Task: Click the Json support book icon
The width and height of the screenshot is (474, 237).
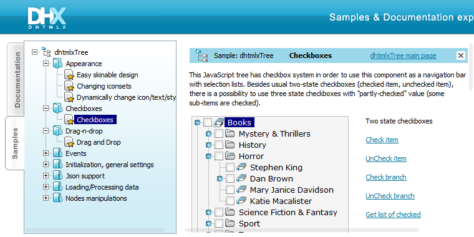Action: [57, 176]
